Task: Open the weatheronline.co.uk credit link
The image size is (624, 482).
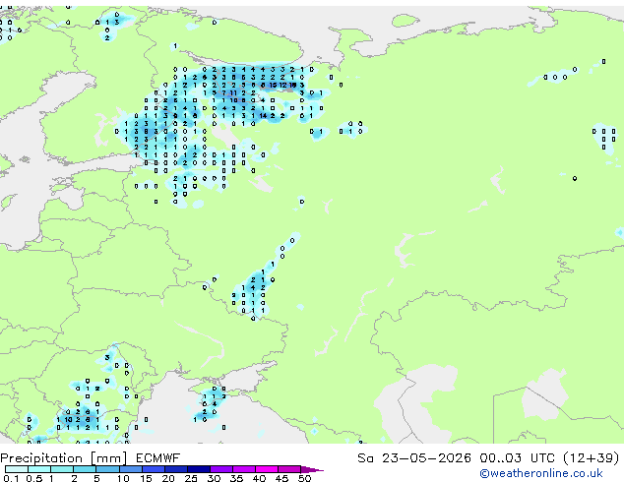Action: [540, 473]
